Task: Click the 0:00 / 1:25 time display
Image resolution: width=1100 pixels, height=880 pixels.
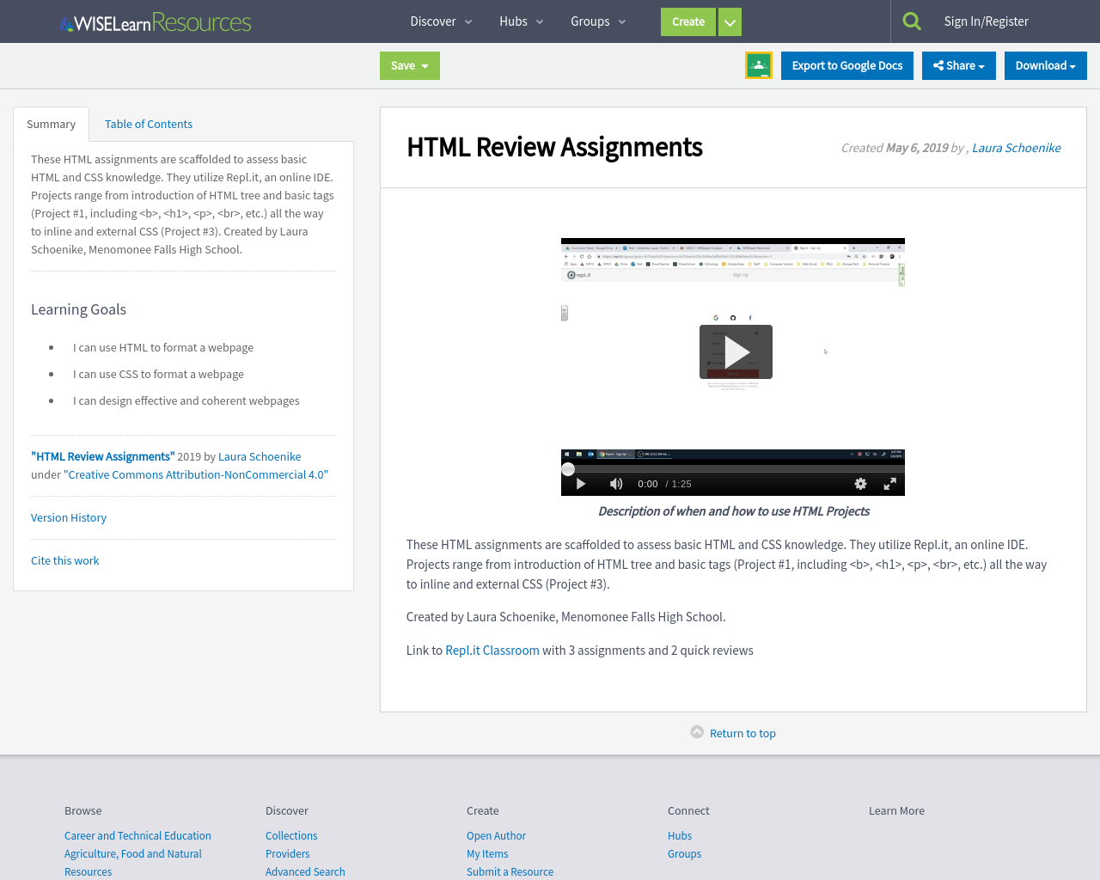Action: coord(664,484)
